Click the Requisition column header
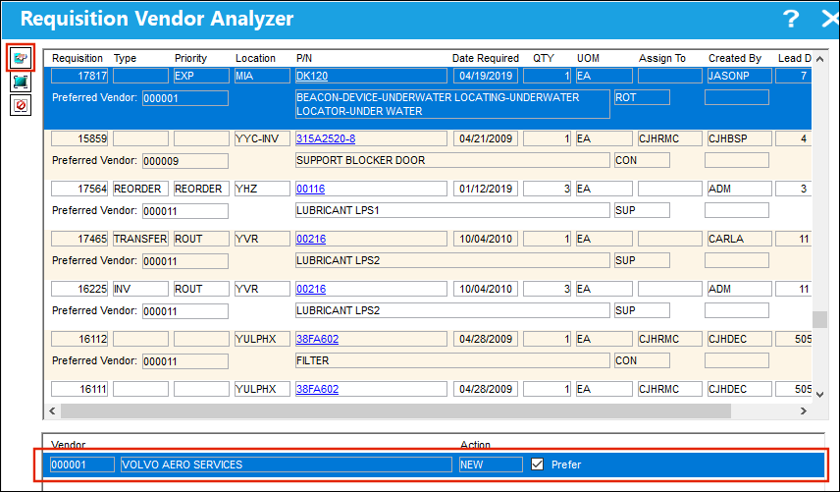 coord(78,58)
